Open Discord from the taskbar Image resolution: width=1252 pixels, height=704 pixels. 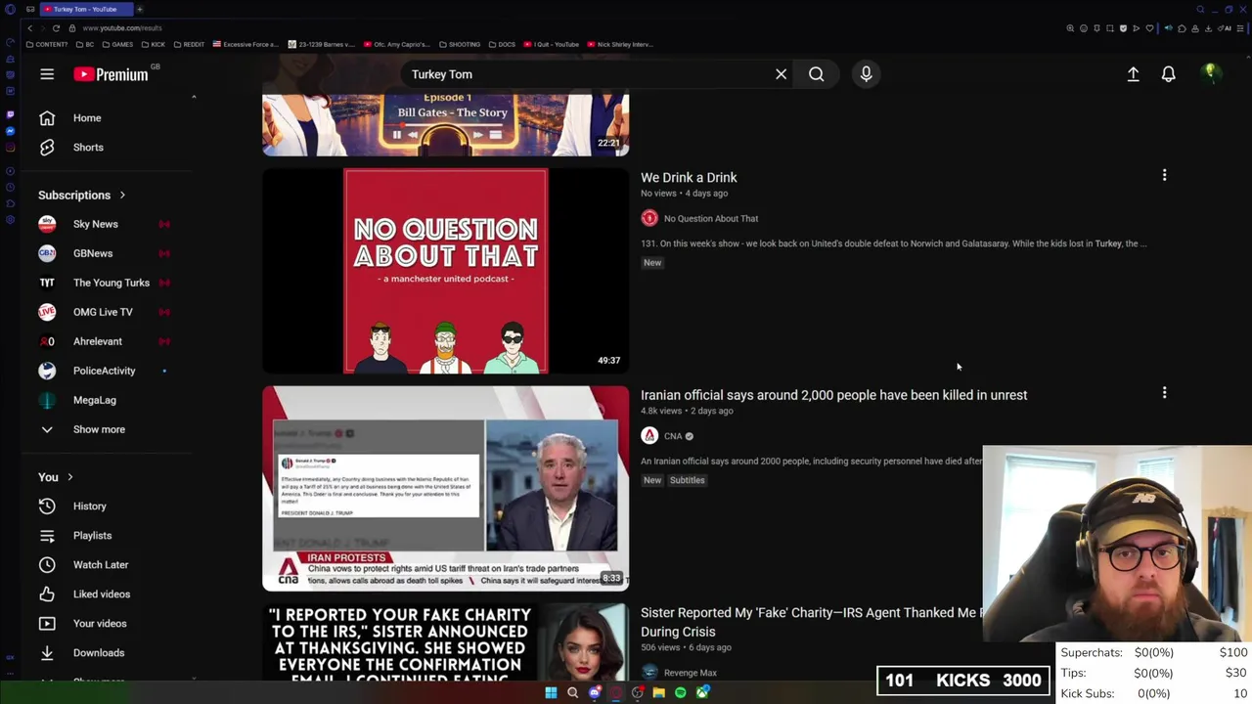[595, 693]
